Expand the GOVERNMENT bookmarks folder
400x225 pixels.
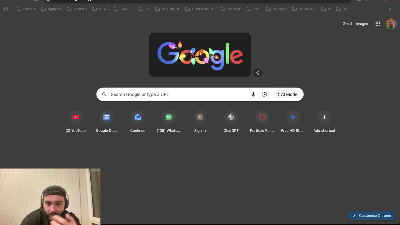[200, 9]
